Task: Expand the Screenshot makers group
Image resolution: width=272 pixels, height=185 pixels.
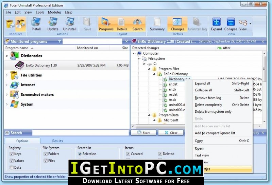Action: (7, 95)
